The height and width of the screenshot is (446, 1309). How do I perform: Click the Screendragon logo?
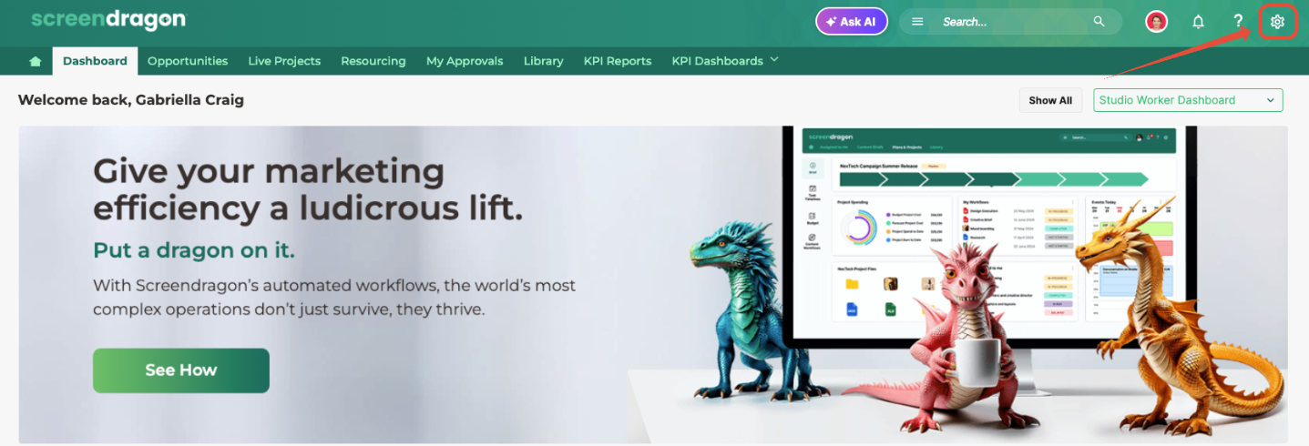(107, 19)
